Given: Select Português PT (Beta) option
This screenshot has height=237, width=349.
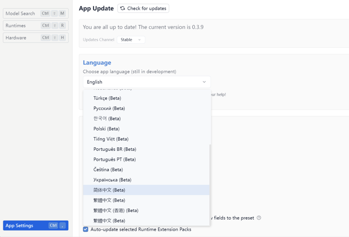Looking at the screenshot, I should click(114, 159).
